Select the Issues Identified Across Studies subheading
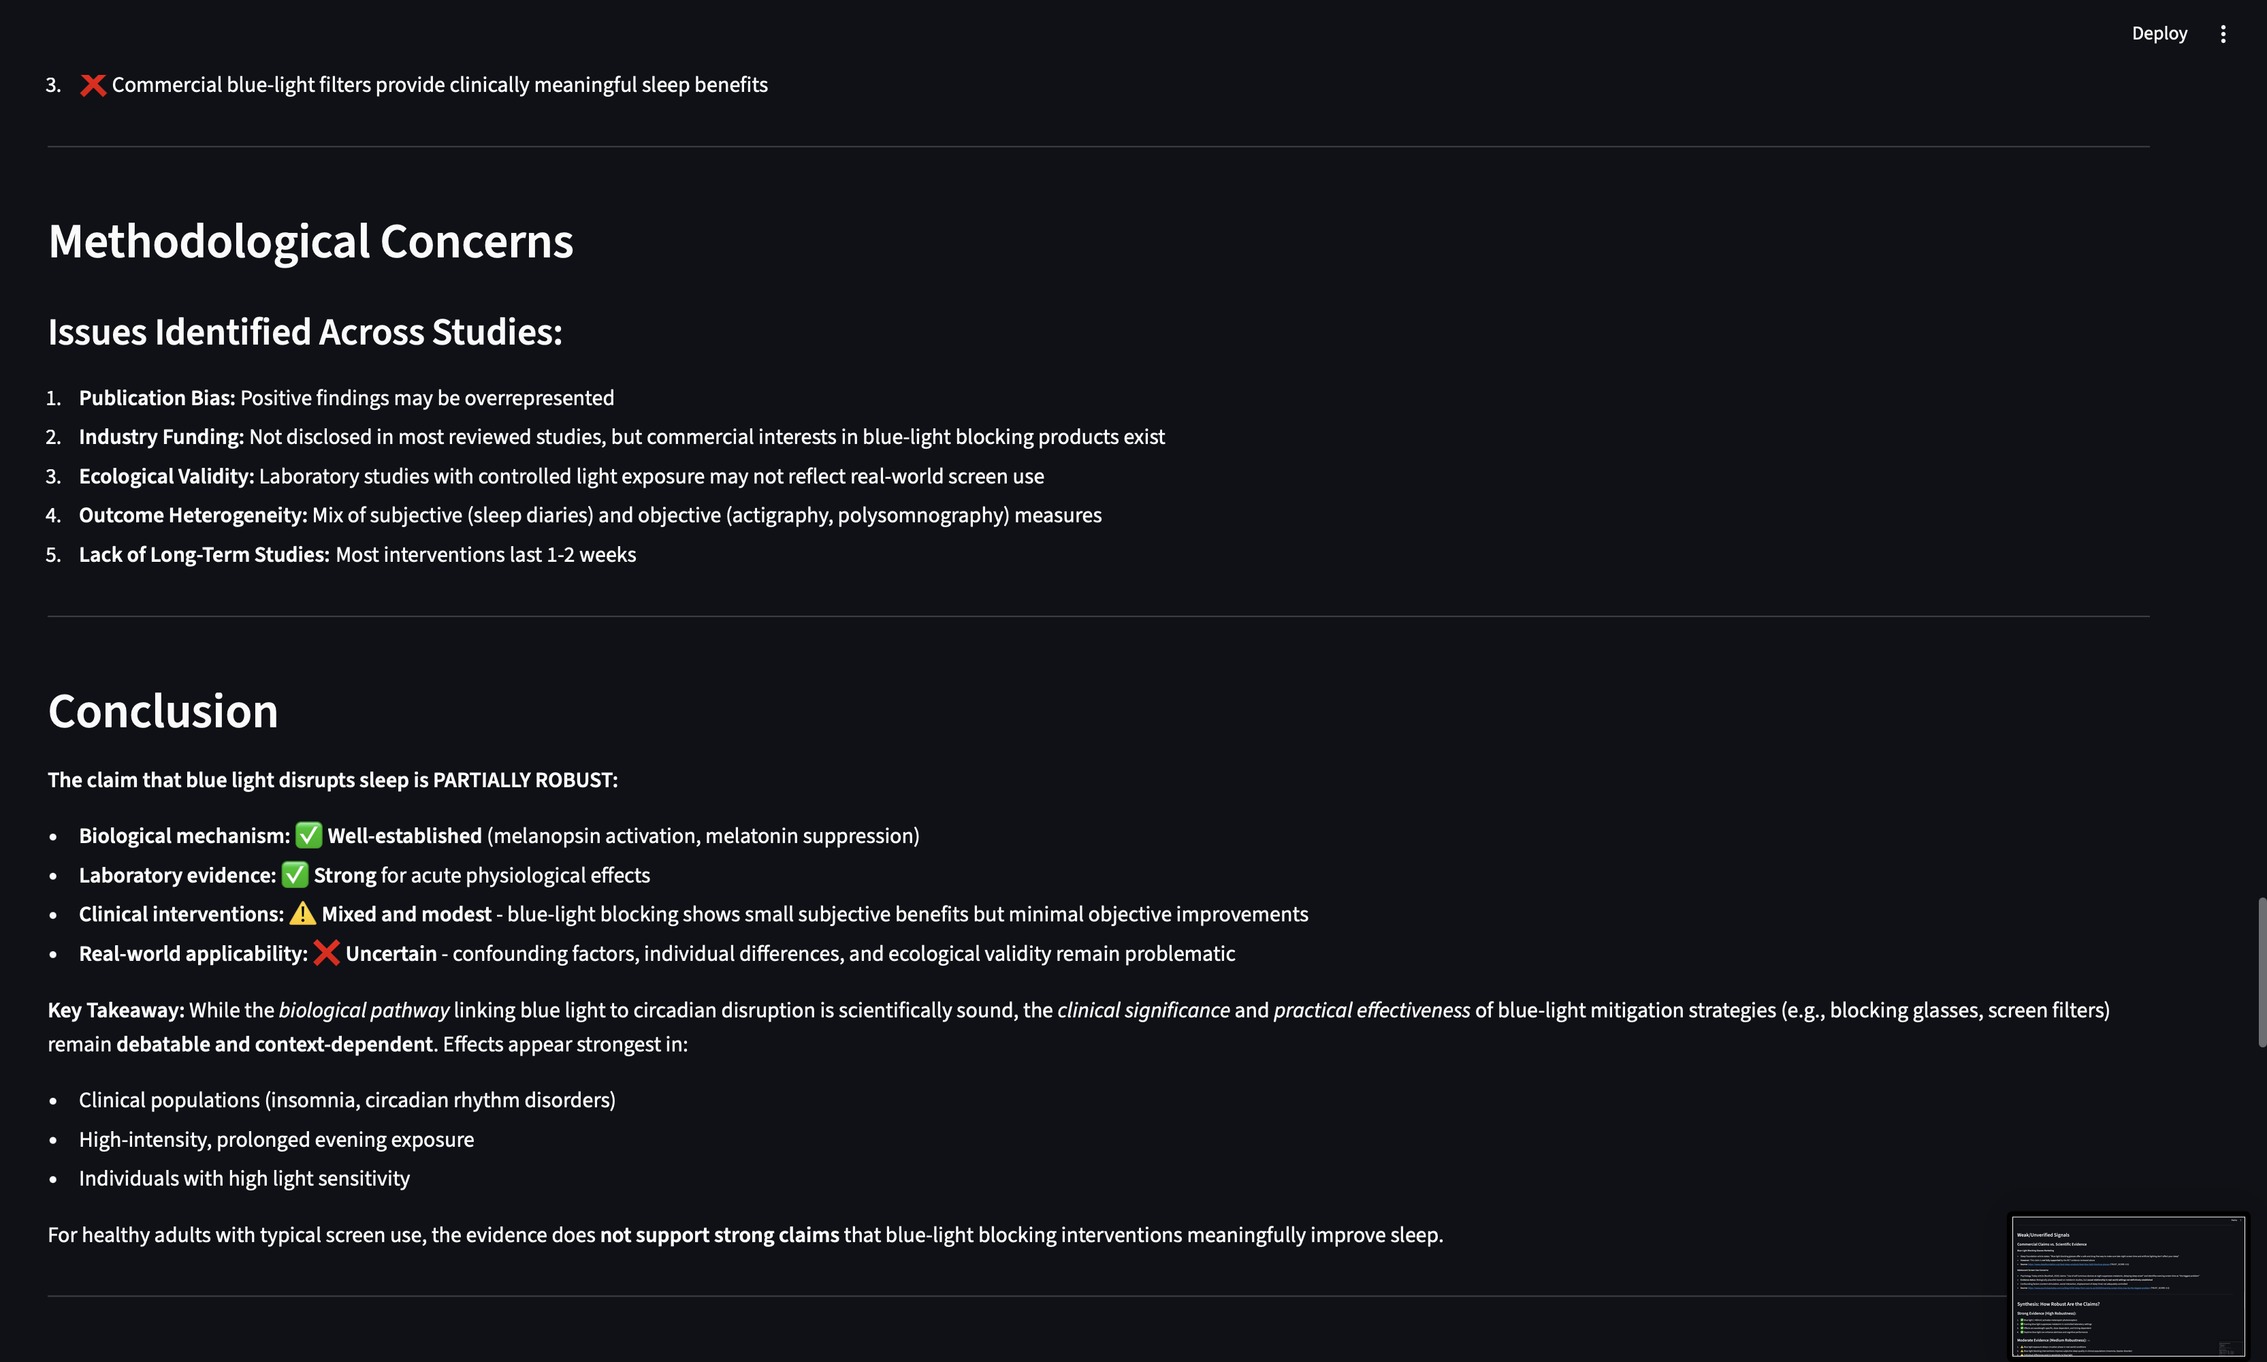The image size is (2267, 1362). [304, 332]
